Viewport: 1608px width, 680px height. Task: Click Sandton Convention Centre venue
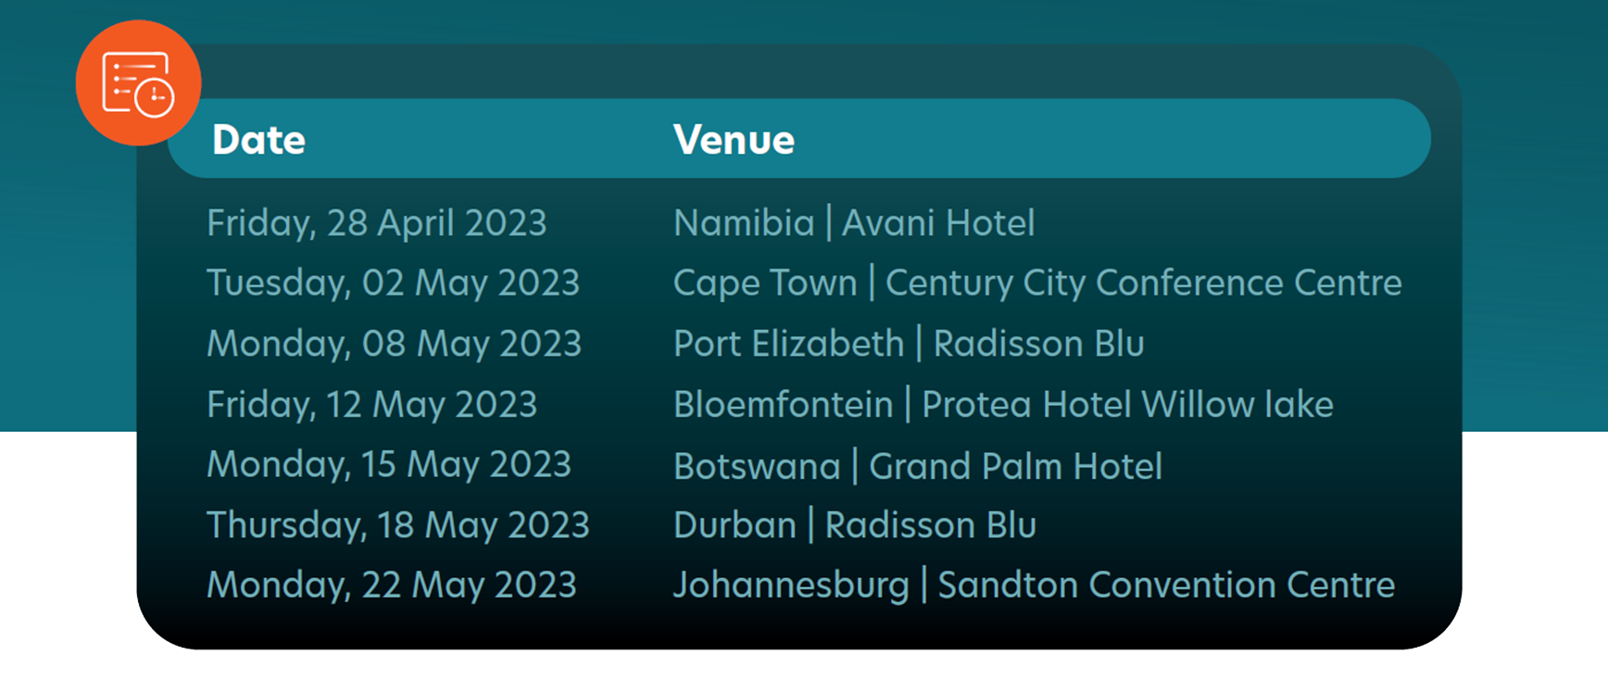[1166, 586]
